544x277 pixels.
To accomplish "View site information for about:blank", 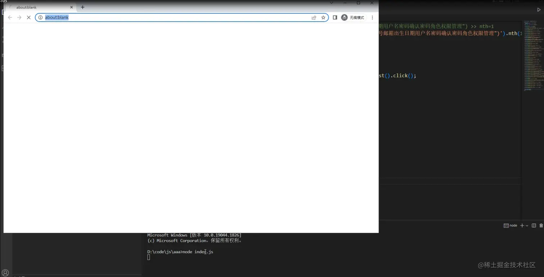I will pos(40,17).
